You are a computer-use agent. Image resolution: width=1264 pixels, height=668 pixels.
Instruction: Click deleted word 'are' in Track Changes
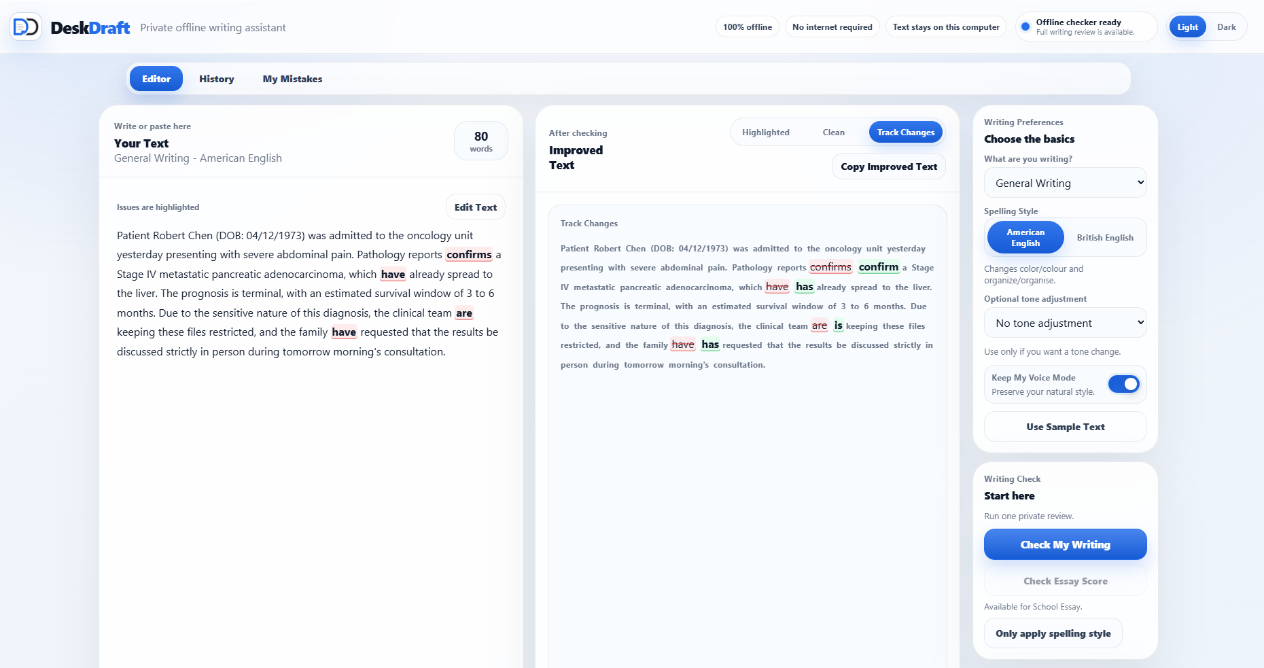point(820,326)
